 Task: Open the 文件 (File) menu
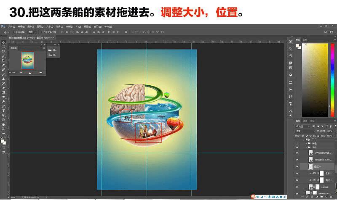pyautogui.click(x=11, y=26)
